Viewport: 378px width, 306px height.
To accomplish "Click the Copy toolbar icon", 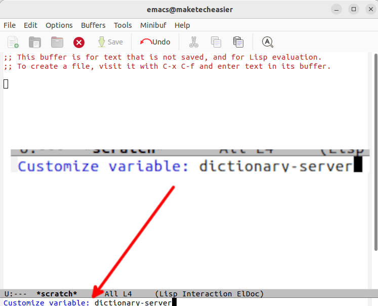I will point(216,42).
